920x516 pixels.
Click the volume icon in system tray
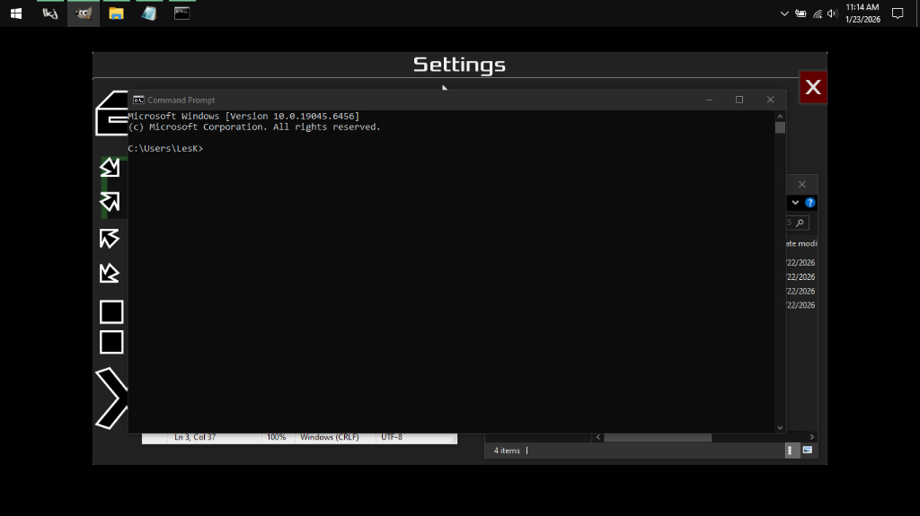click(x=832, y=13)
